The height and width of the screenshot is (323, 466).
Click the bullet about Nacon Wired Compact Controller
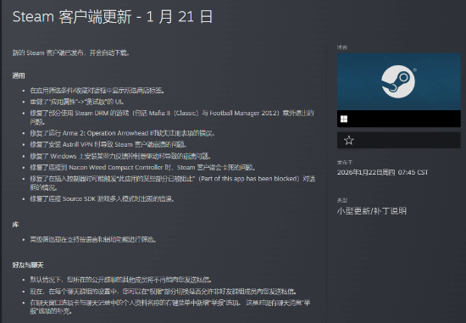point(142,168)
